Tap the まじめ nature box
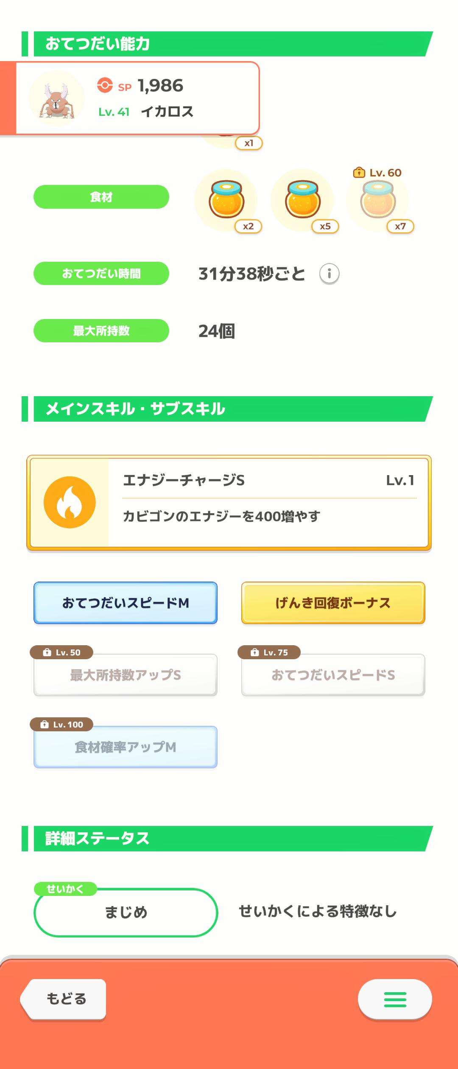Image resolution: width=458 pixels, height=1069 pixels. point(126,912)
